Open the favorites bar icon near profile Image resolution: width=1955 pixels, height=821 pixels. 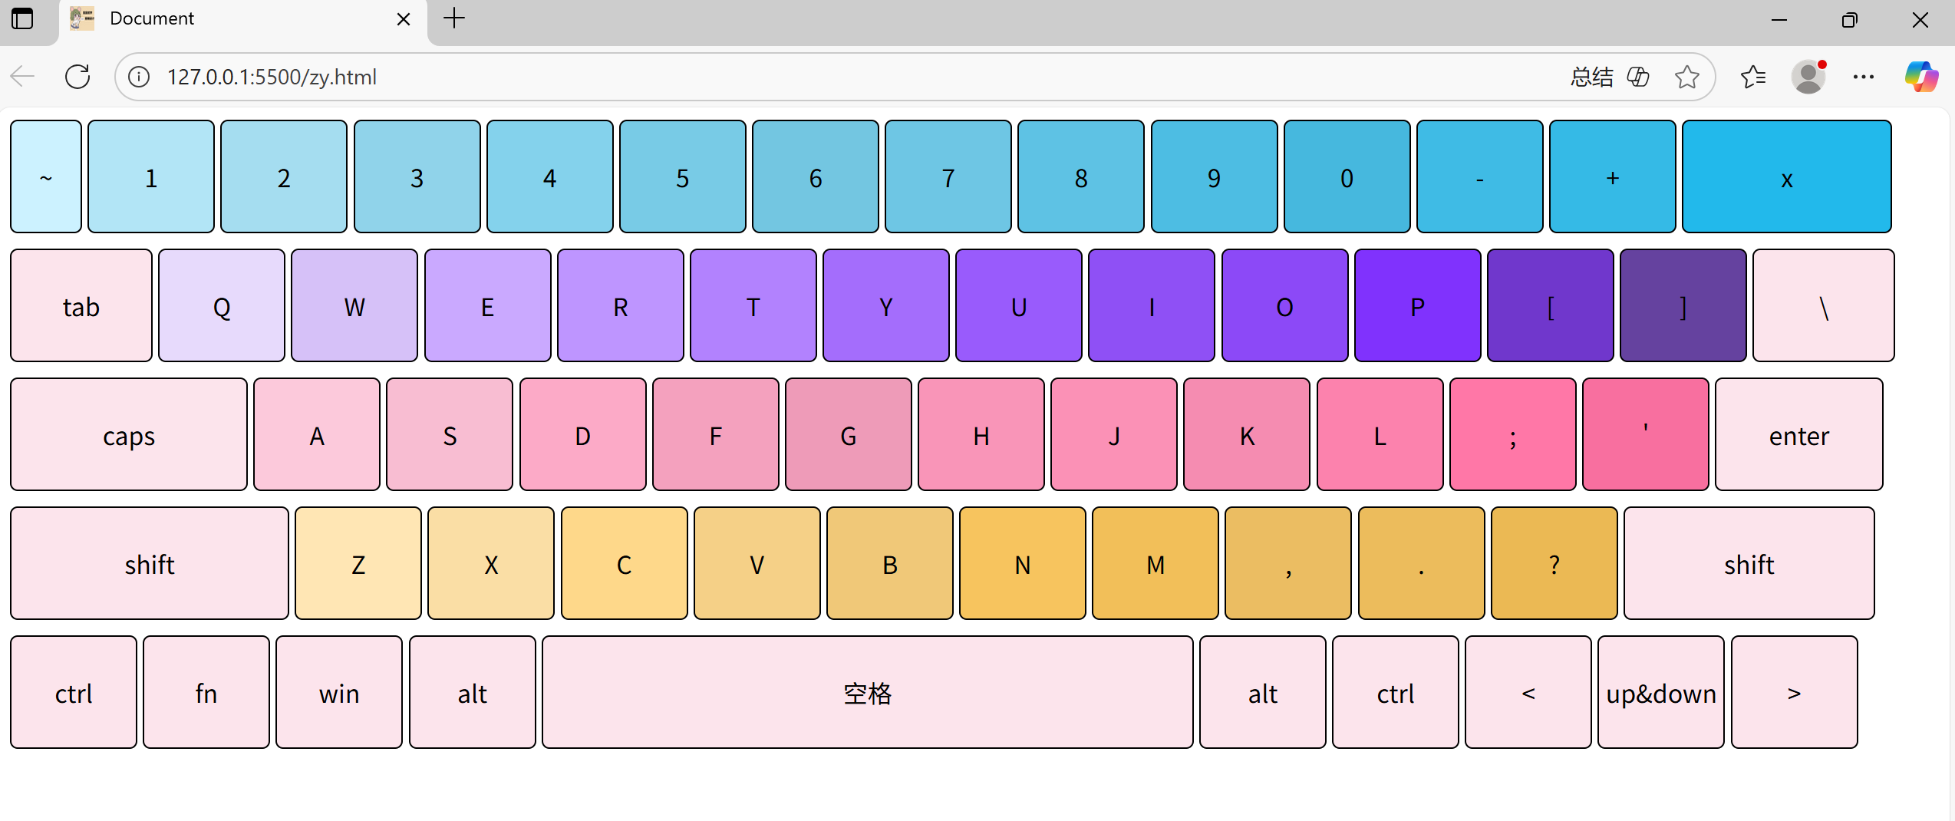(1753, 77)
